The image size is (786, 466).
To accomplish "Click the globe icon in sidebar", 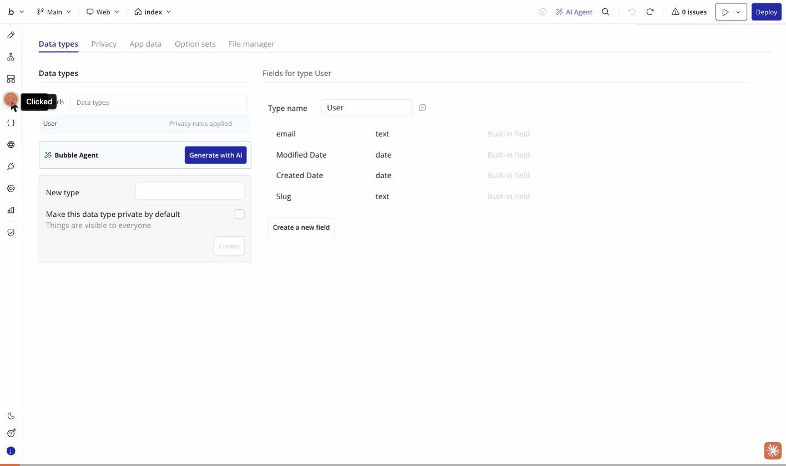I will (11, 145).
